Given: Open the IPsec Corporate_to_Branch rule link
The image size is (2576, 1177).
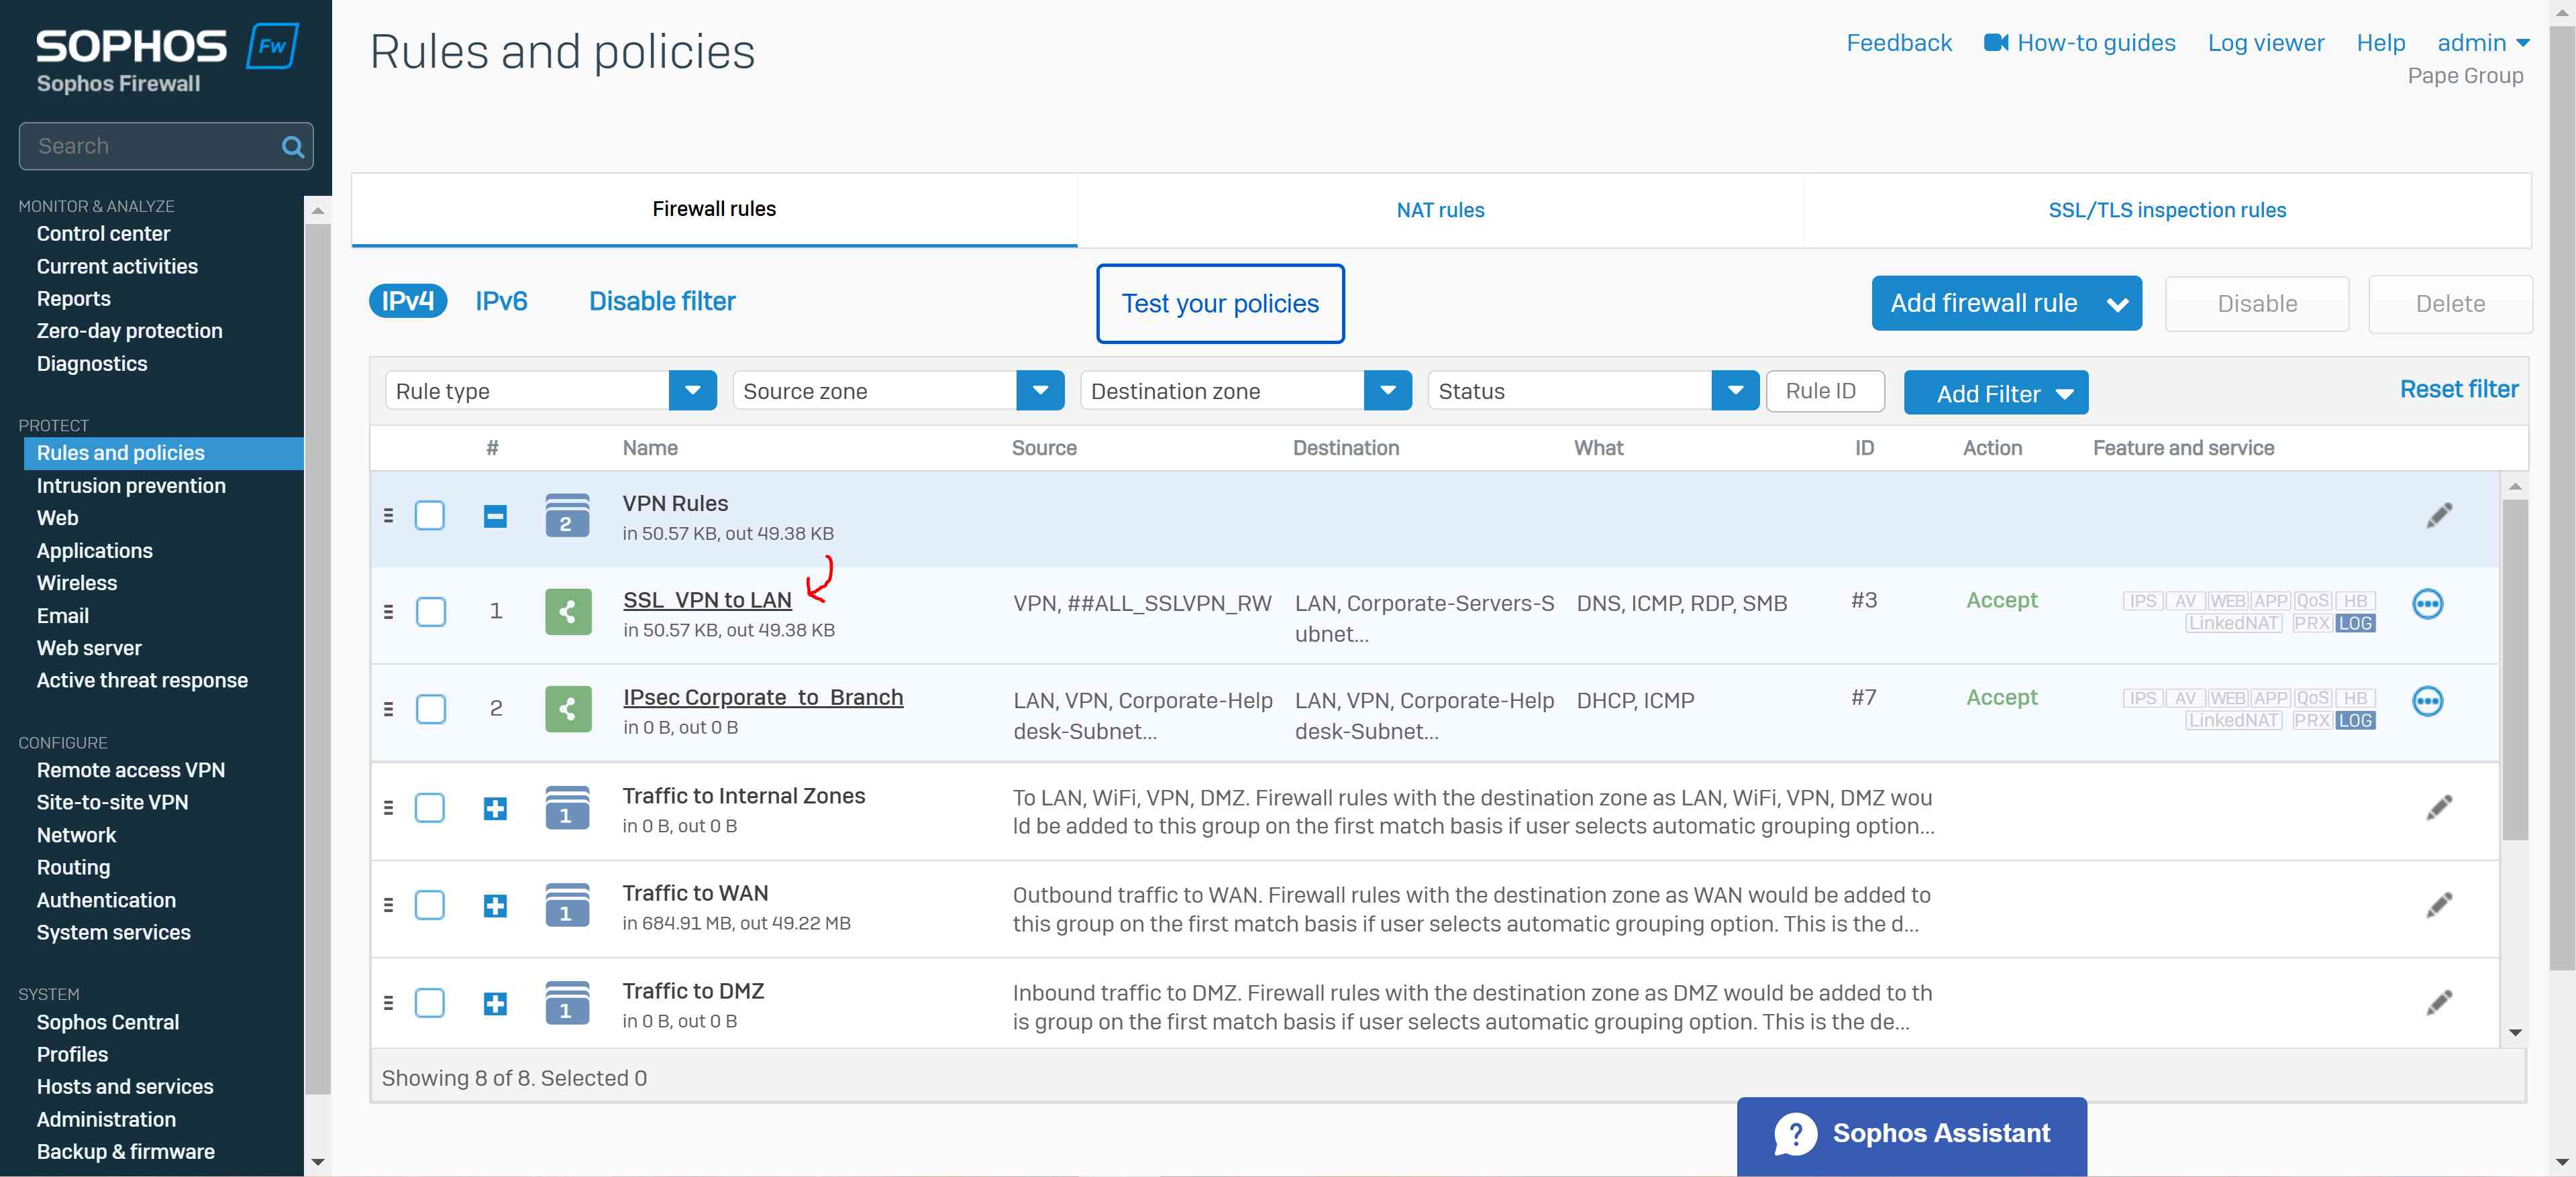Looking at the screenshot, I should pos(763,697).
